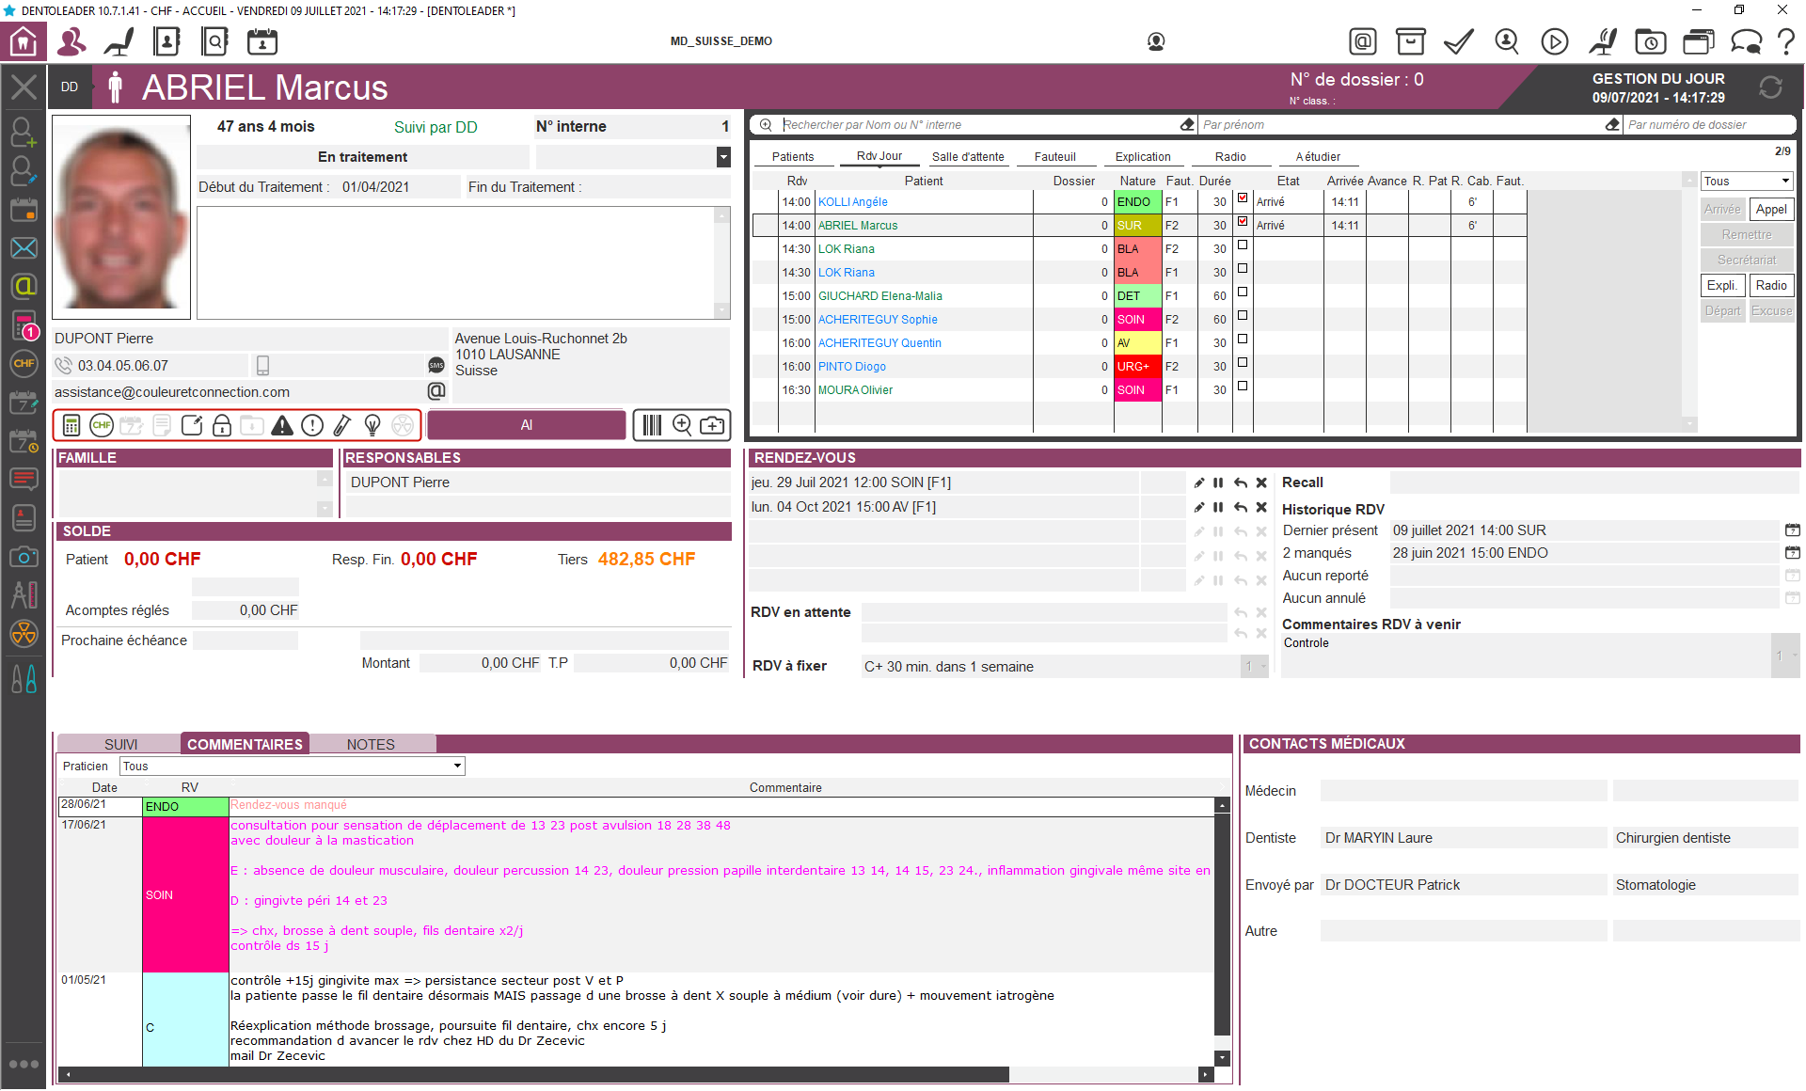This screenshot has width=1806, height=1091.
Task: Open the calculator icon in patient toolbar
Action: tap(71, 426)
